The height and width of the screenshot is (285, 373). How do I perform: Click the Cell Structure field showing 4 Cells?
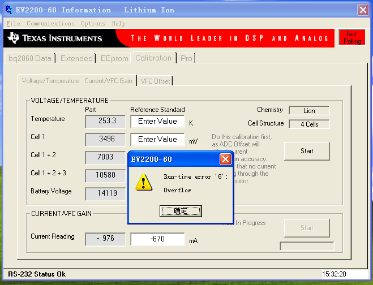pyautogui.click(x=309, y=124)
